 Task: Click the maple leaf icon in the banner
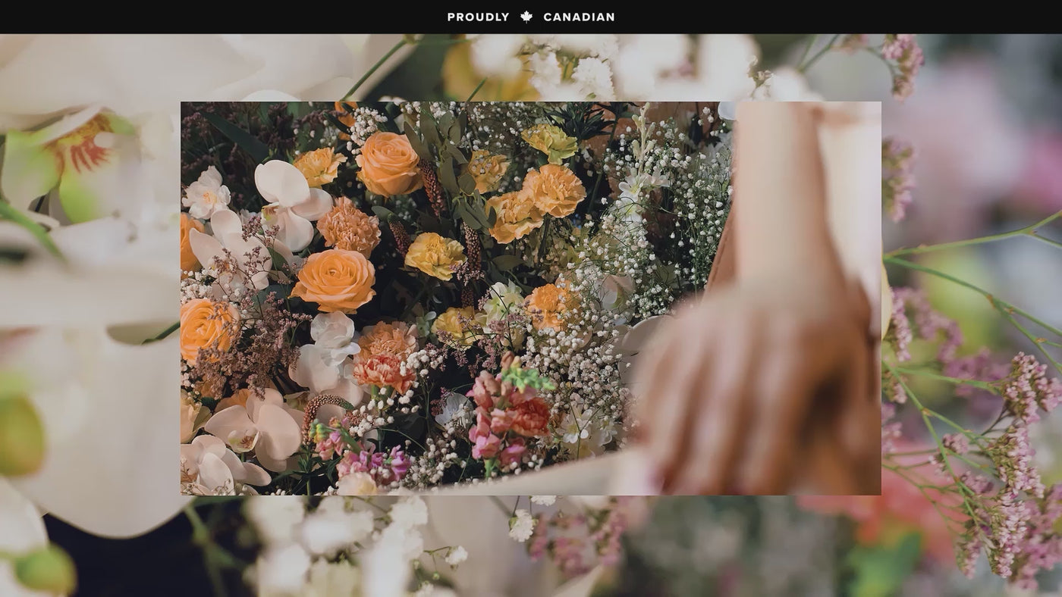coord(526,17)
